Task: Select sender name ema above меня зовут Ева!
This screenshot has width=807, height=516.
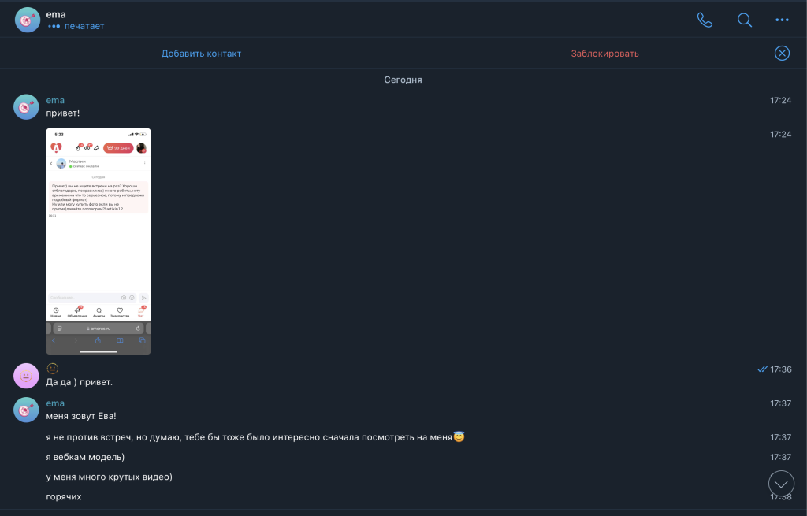Action: point(55,403)
